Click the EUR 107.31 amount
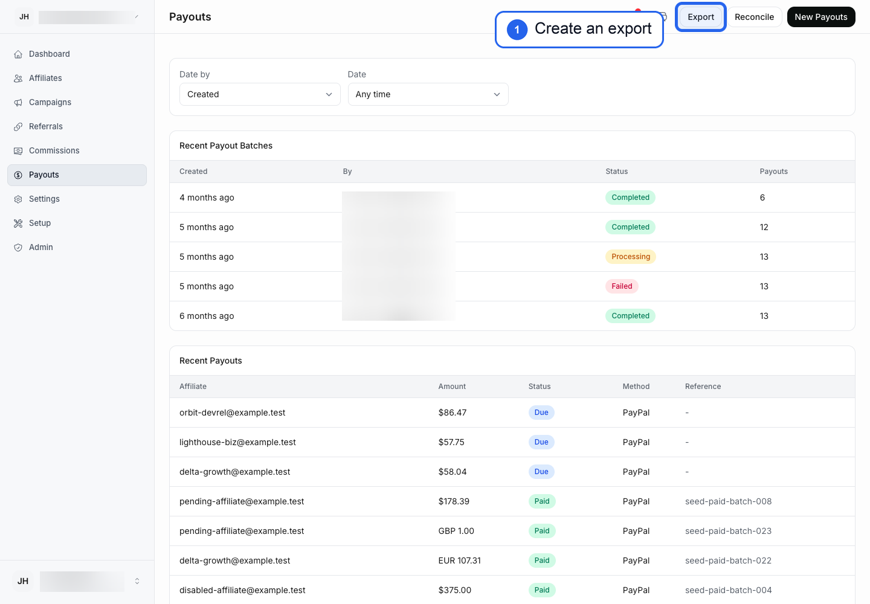870x604 pixels. pos(460,561)
